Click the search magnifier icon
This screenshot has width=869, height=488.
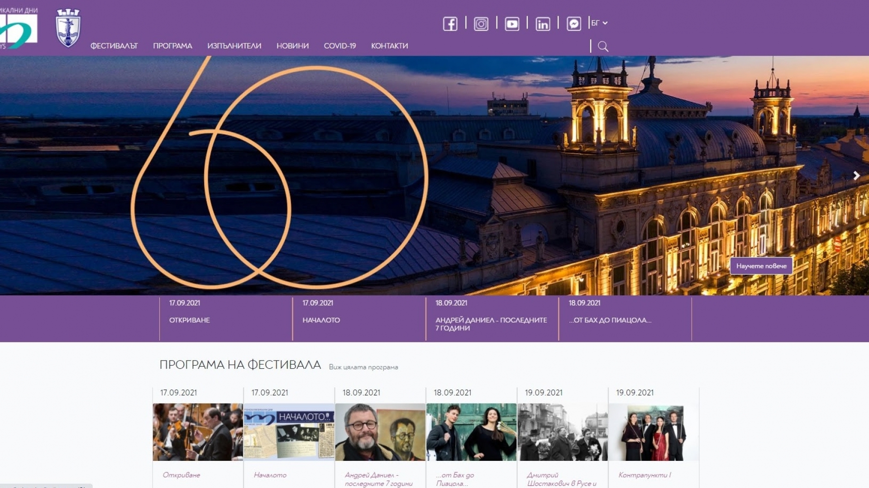coord(603,46)
